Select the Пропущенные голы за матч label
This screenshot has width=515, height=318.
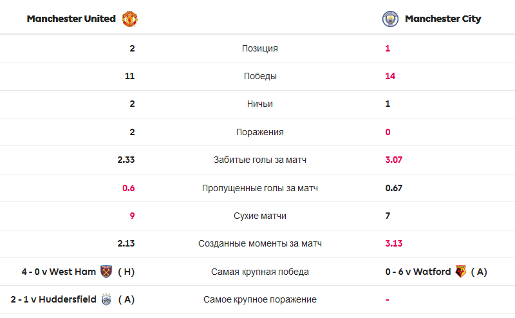(x=260, y=188)
